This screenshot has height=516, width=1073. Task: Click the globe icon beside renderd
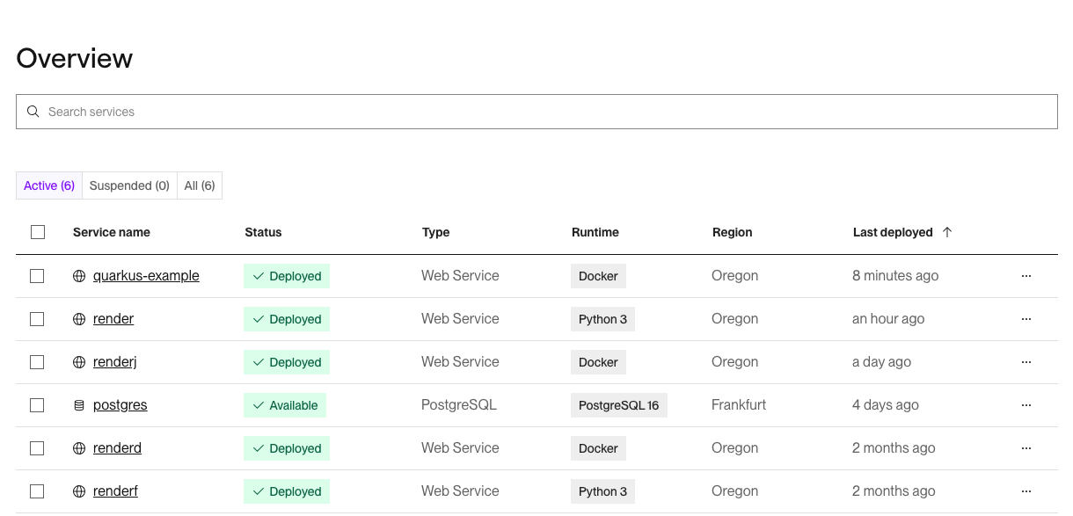(x=79, y=448)
